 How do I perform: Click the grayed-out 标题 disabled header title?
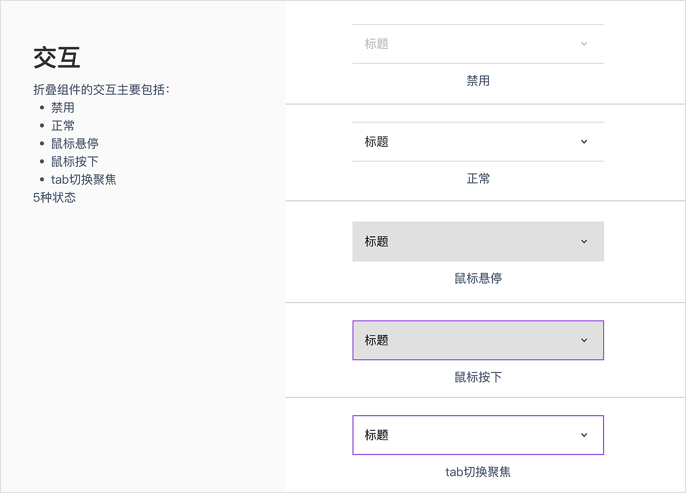376,44
